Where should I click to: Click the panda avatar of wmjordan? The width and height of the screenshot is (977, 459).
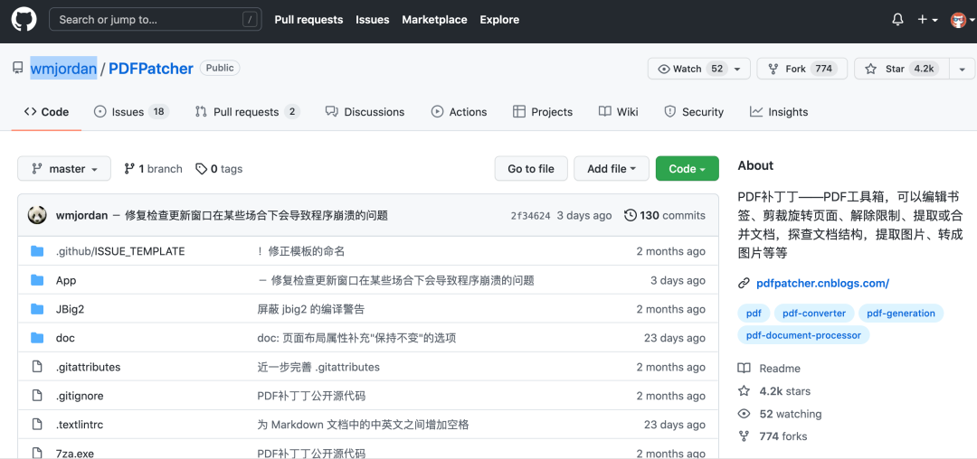(x=37, y=215)
